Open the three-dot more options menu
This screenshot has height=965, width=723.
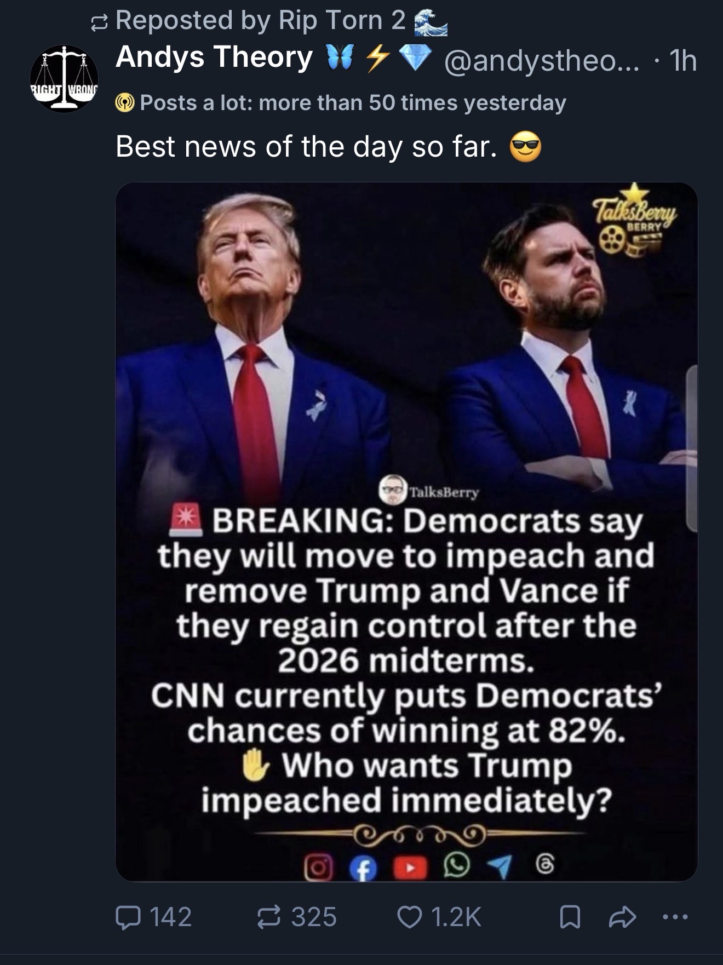pyautogui.click(x=675, y=916)
